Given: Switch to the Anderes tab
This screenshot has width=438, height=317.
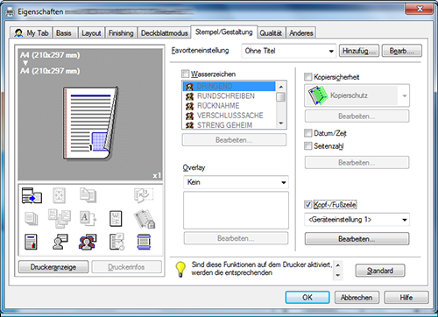Looking at the screenshot, I should pyautogui.click(x=301, y=33).
